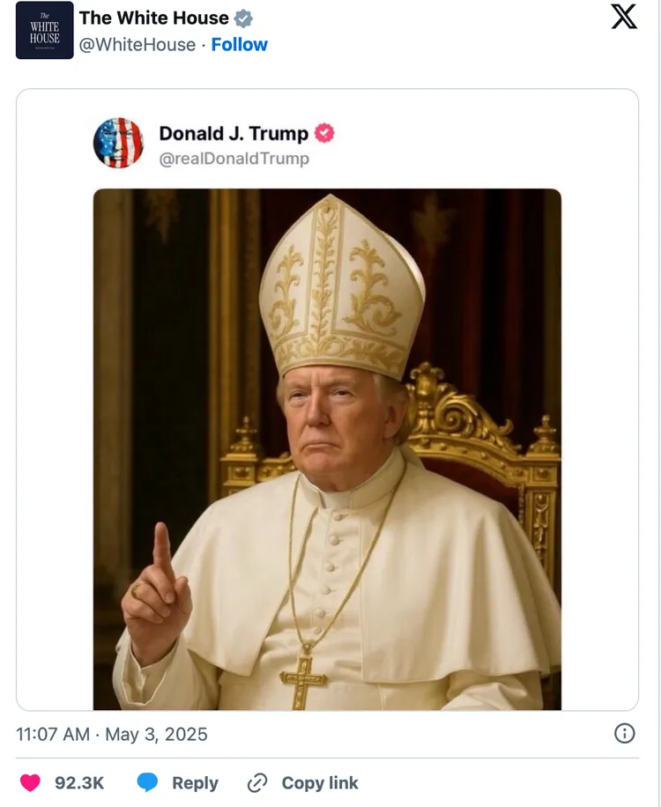This screenshot has width=661, height=807.
Task: Click the red verified badge in quoted post
Action: tap(325, 134)
